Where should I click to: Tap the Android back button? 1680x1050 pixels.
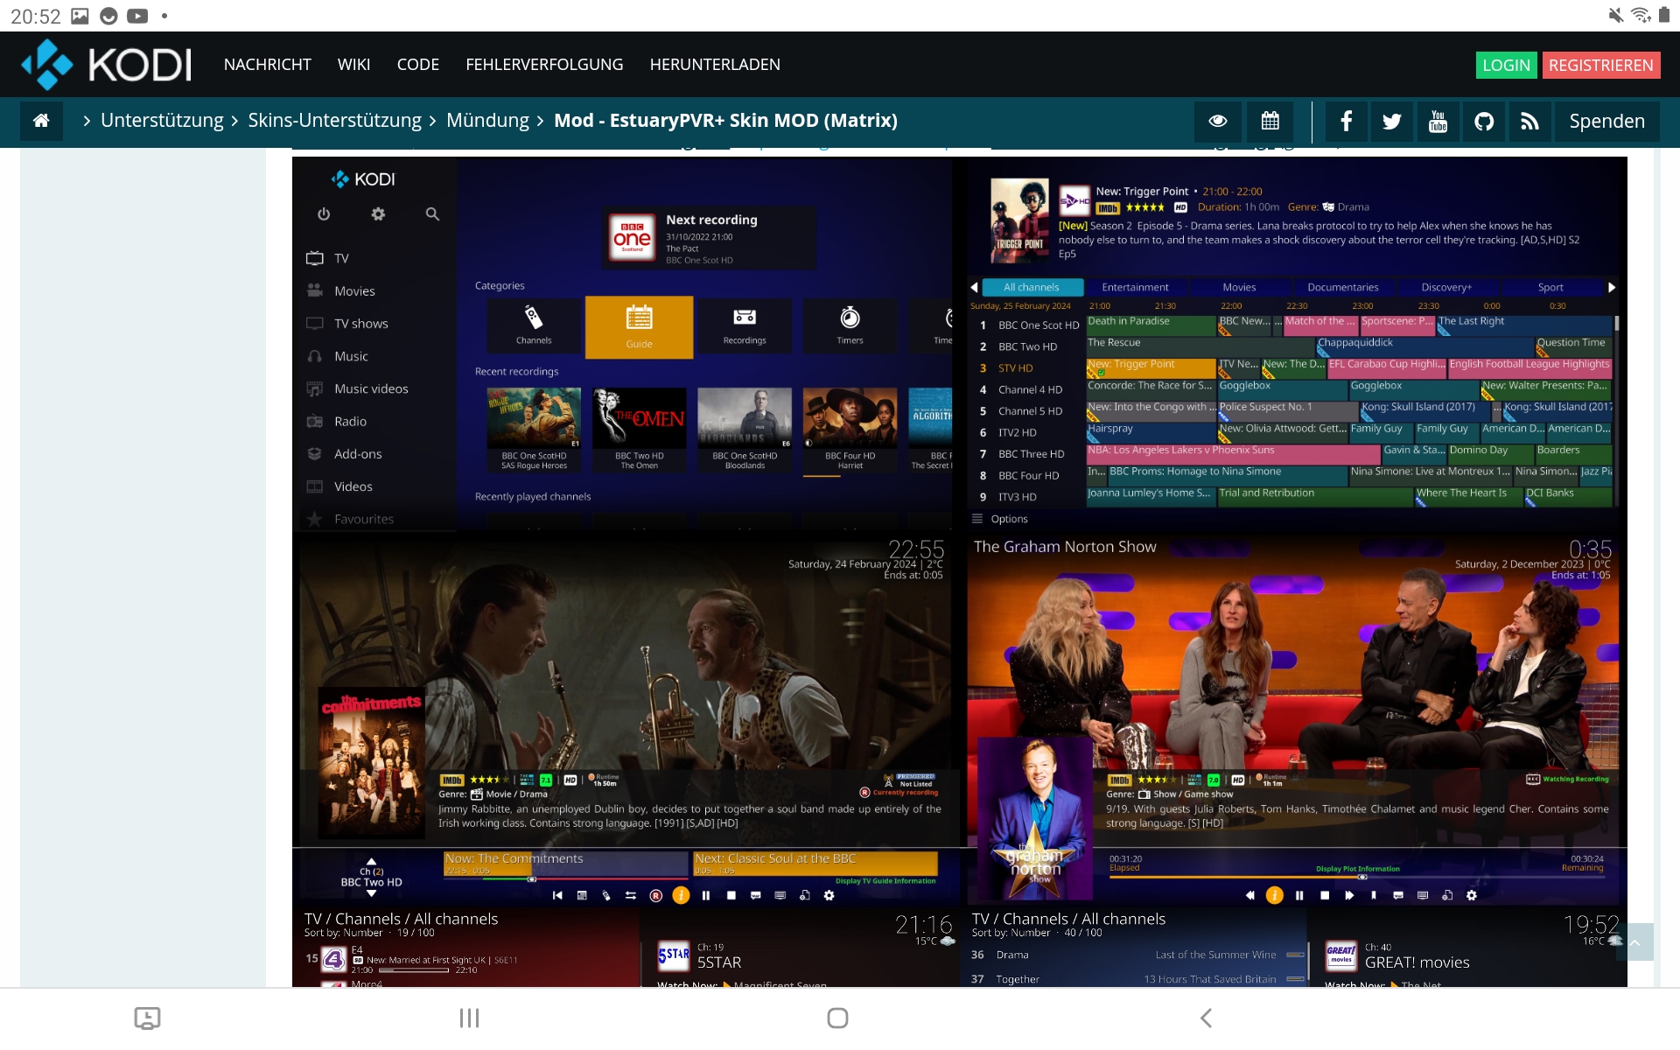1206,1018
